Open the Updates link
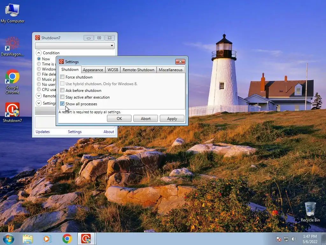The width and height of the screenshot is (326, 245). pyautogui.click(x=43, y=132)
